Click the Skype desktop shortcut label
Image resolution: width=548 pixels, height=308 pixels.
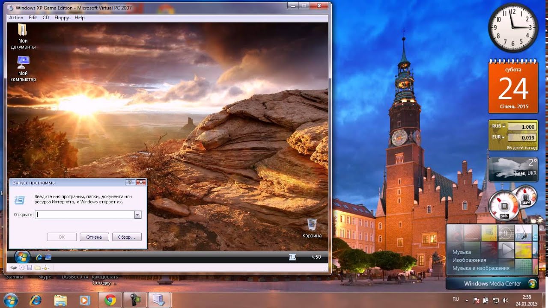click(45, 277)
